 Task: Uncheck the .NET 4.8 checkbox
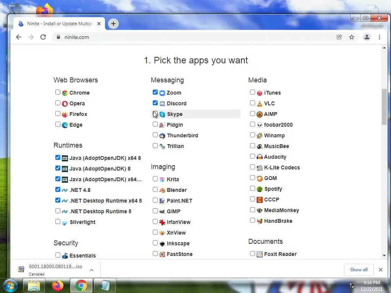click(x=58, y=189)
